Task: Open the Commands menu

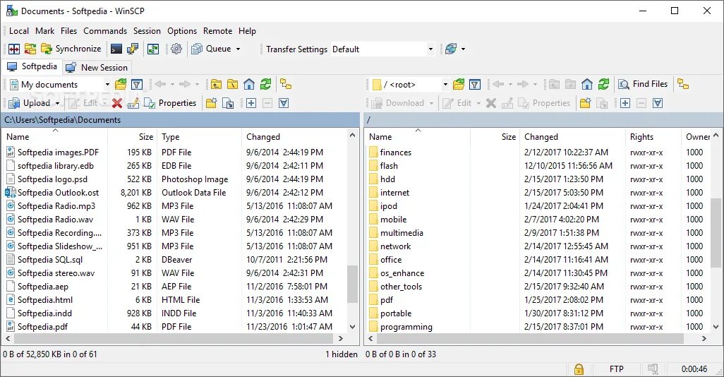Action: 105,31
